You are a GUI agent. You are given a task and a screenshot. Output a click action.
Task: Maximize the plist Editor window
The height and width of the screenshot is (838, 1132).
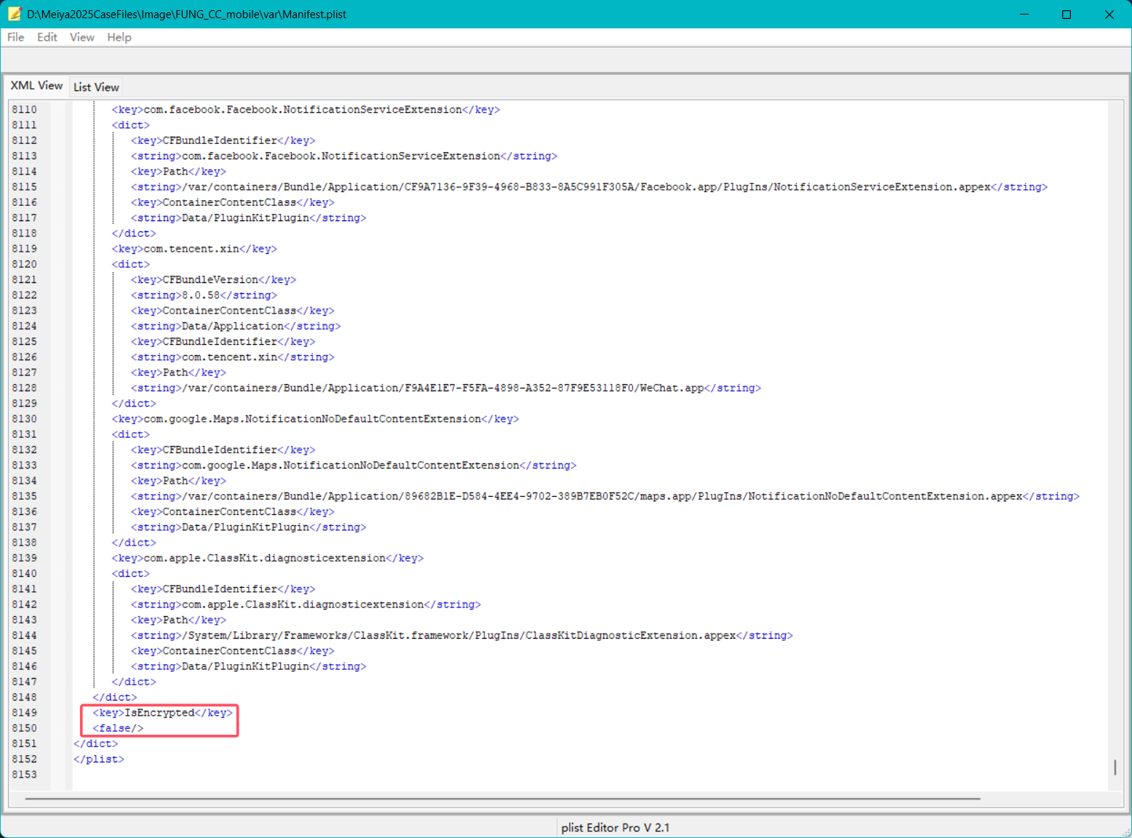click(x=1066, y=15)
